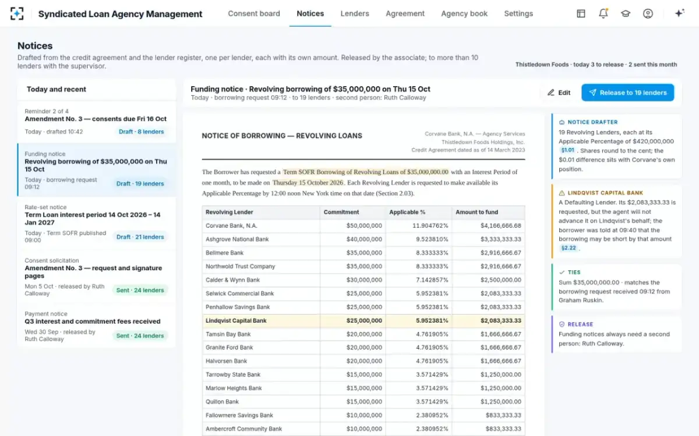Screen dimensions: 699x436
Task: Click Thistledown Foods status summary text
Action: coord(596,65)
